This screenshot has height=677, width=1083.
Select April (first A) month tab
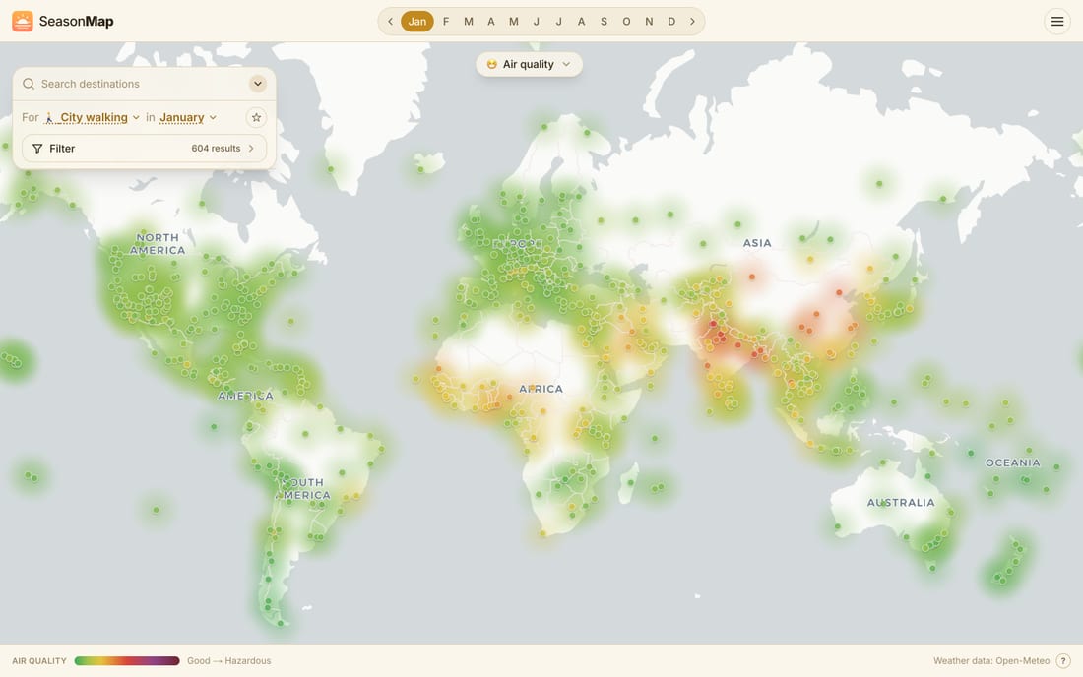point(491,22)
